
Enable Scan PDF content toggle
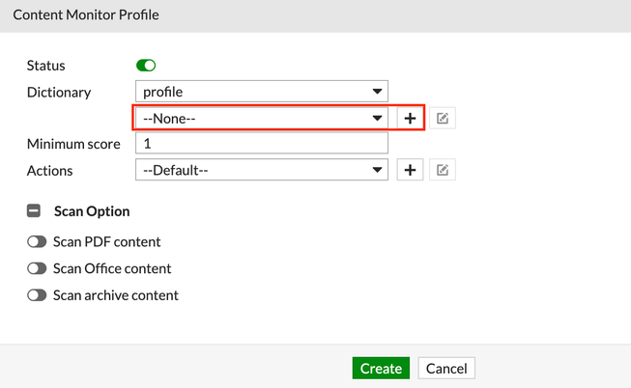[x=37, y=241]
